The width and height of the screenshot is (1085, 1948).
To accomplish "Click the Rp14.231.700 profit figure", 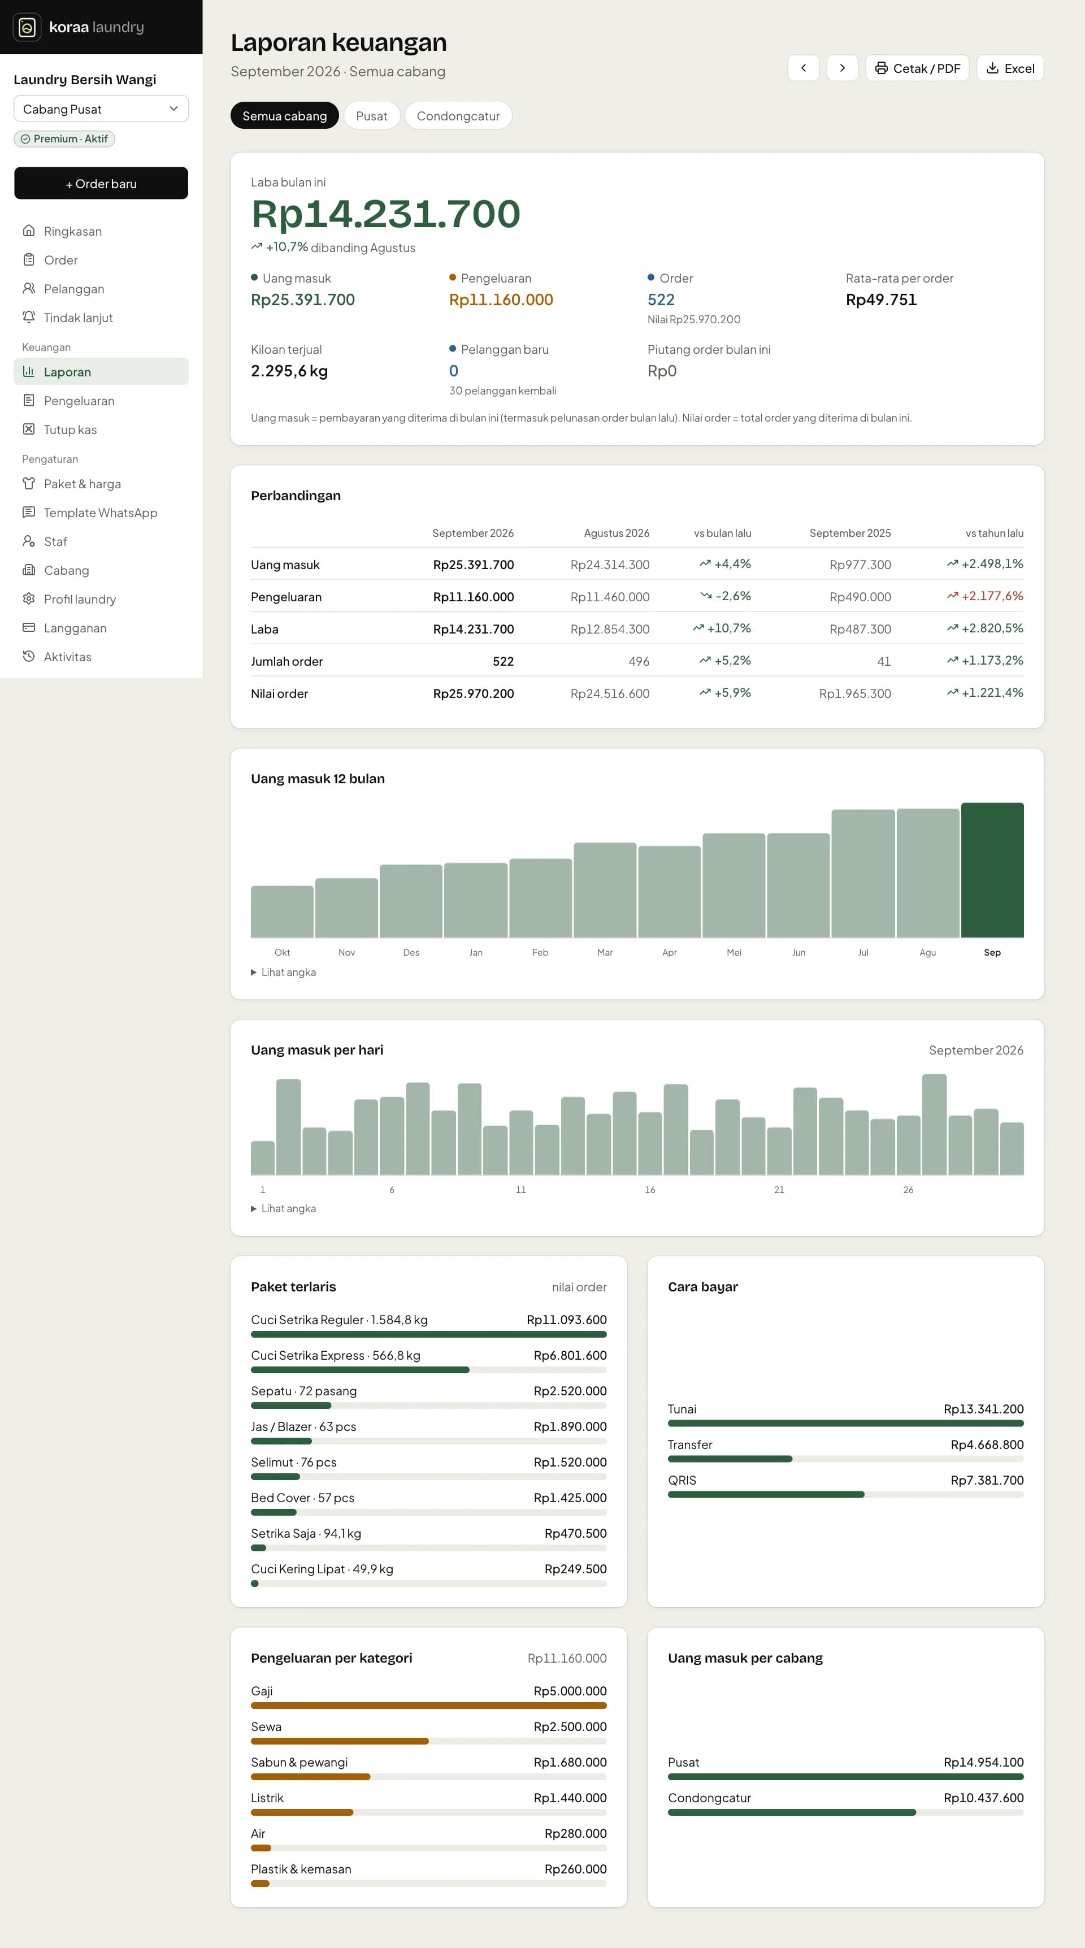I will point(385,213).
